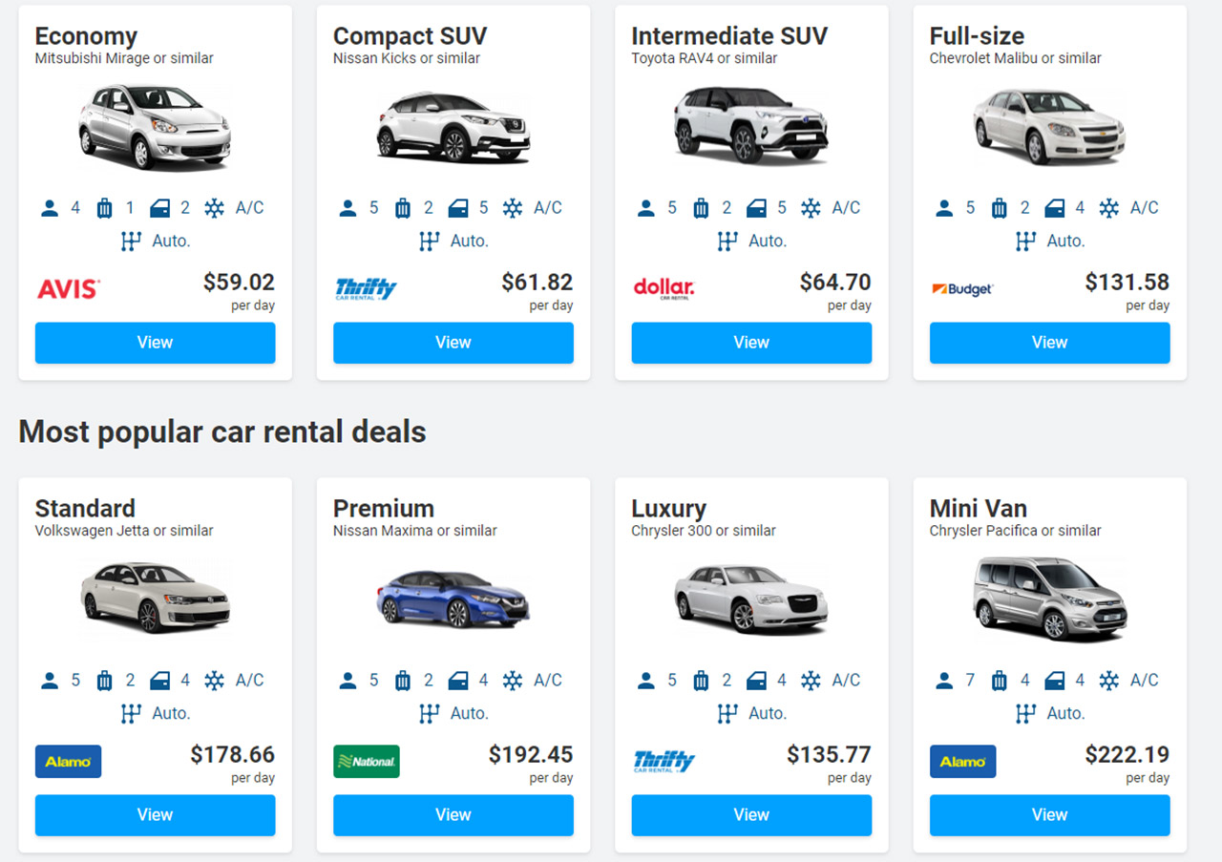Click the Avis logo on Economy card
Image resolution: width=1222 pixels, height=862 pixels.
69,288
